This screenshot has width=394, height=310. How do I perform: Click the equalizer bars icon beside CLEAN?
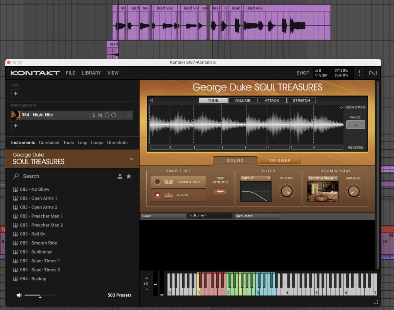pyautogui.click(x=169, y=195)
